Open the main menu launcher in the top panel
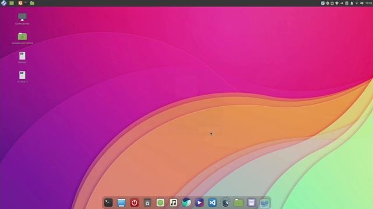Image resolution: width=373 pixels, height=209 pixels. (3, 3)
